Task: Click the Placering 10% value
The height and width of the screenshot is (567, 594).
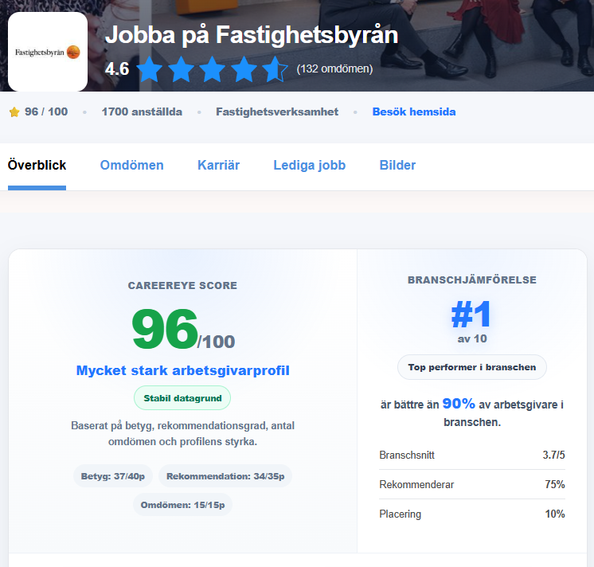Action: (555, 514)
